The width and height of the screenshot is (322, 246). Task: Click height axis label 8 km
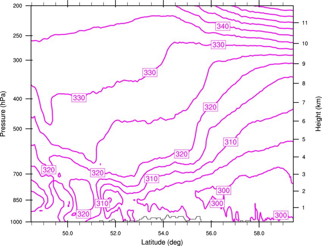304,84
